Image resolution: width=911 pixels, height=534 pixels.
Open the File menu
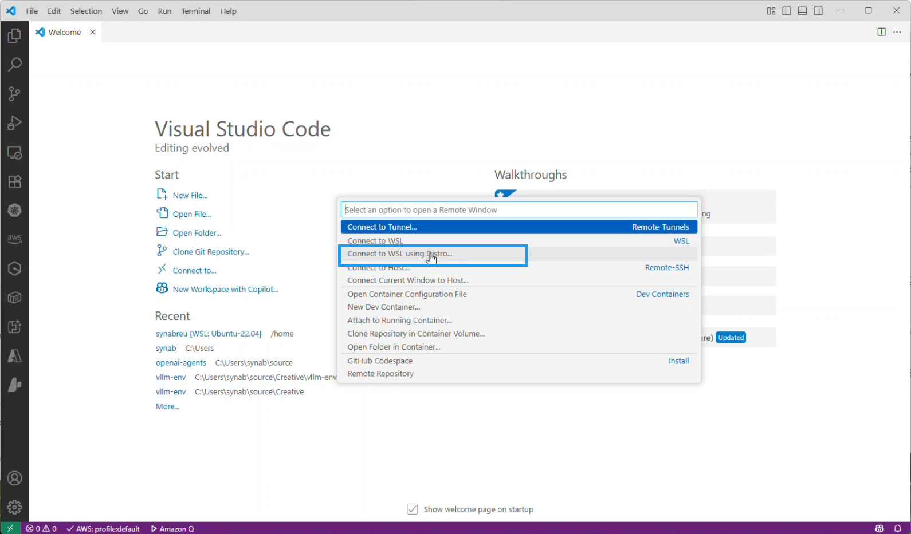pyautogui.click(x=32, y=11)
